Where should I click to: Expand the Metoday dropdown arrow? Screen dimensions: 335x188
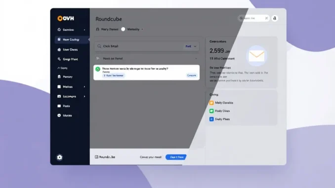(142, 29)
